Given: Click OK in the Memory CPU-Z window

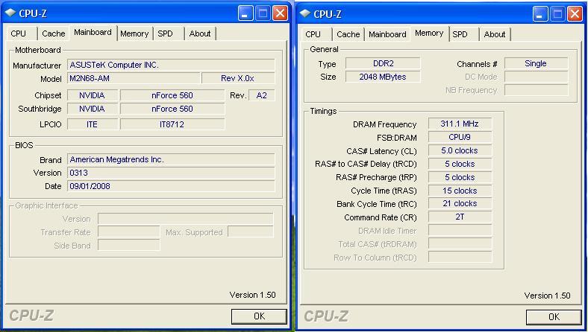Looking at the screenshot, I should pyautogui.click(x=554, y=317).
